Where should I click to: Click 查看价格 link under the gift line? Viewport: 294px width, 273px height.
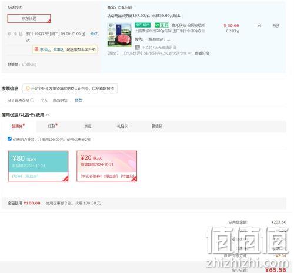click(x=202, y=53)
